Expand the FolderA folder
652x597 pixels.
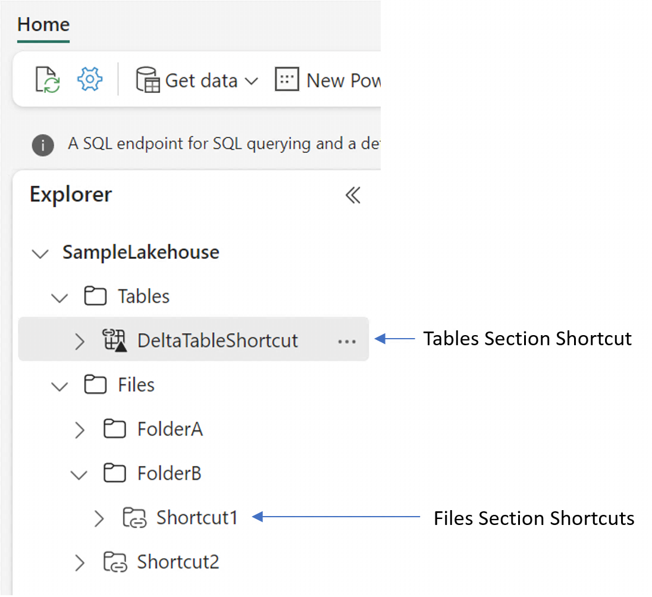tap(79, 429)
